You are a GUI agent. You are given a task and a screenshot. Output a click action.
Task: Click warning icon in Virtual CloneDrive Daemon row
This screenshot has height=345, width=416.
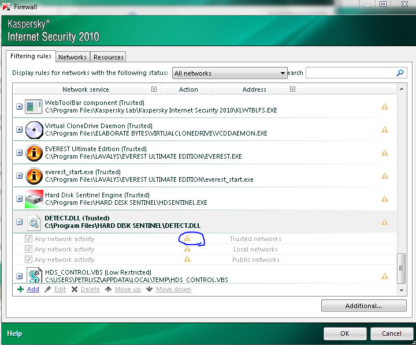point(385,130)
